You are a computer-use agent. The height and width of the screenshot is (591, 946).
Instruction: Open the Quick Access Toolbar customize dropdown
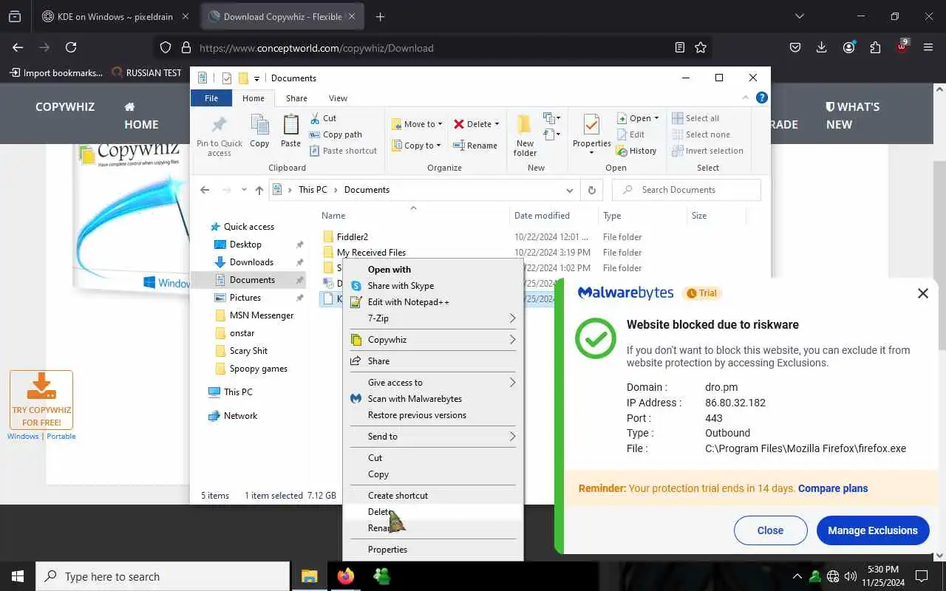click(x=257, y=78)
